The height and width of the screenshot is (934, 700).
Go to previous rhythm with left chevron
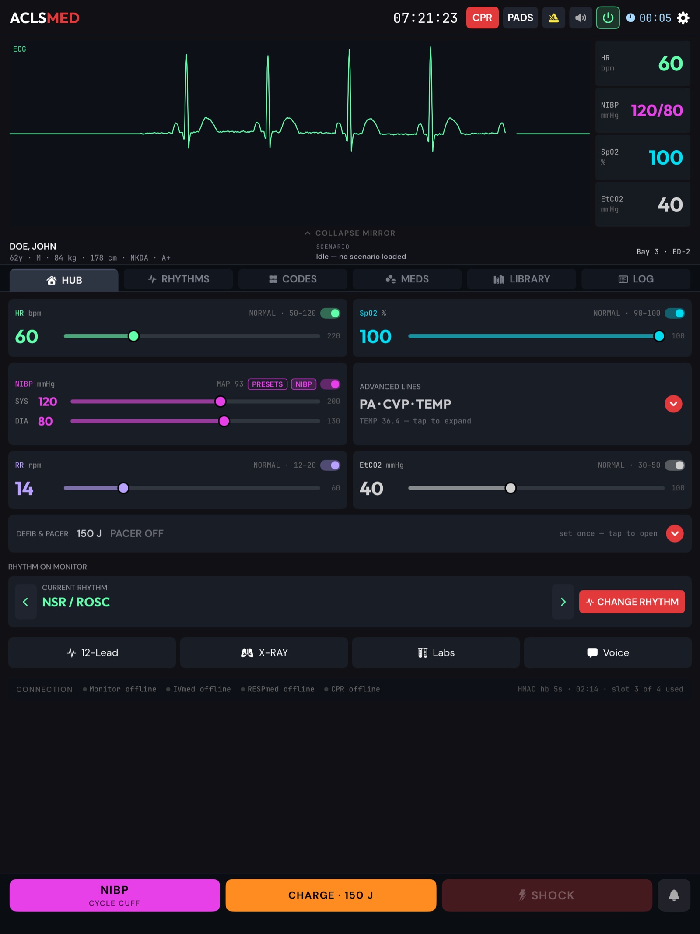[25, 602]
